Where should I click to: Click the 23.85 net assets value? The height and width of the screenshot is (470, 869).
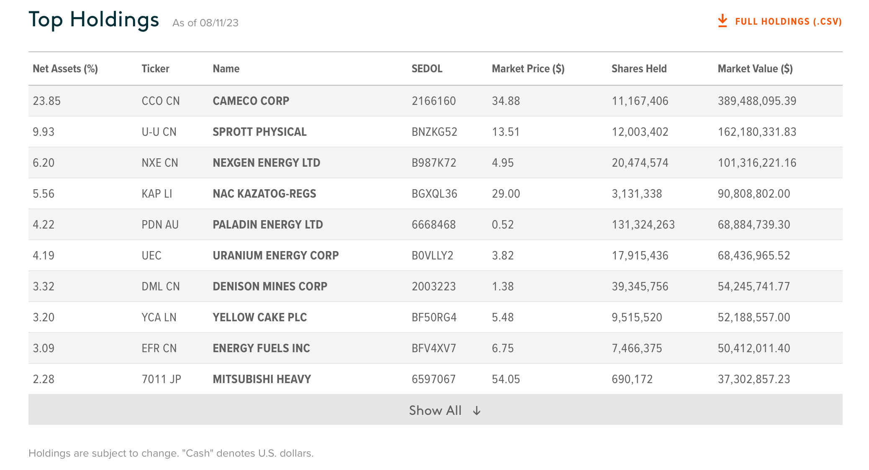(47, 101)
